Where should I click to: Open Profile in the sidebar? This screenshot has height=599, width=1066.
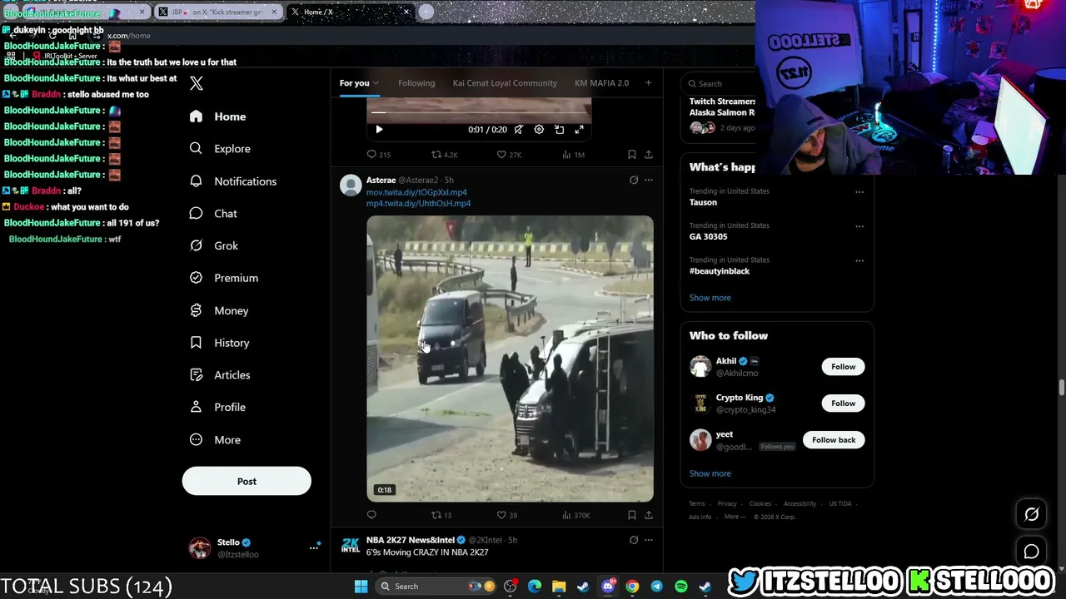pos(217,408)
